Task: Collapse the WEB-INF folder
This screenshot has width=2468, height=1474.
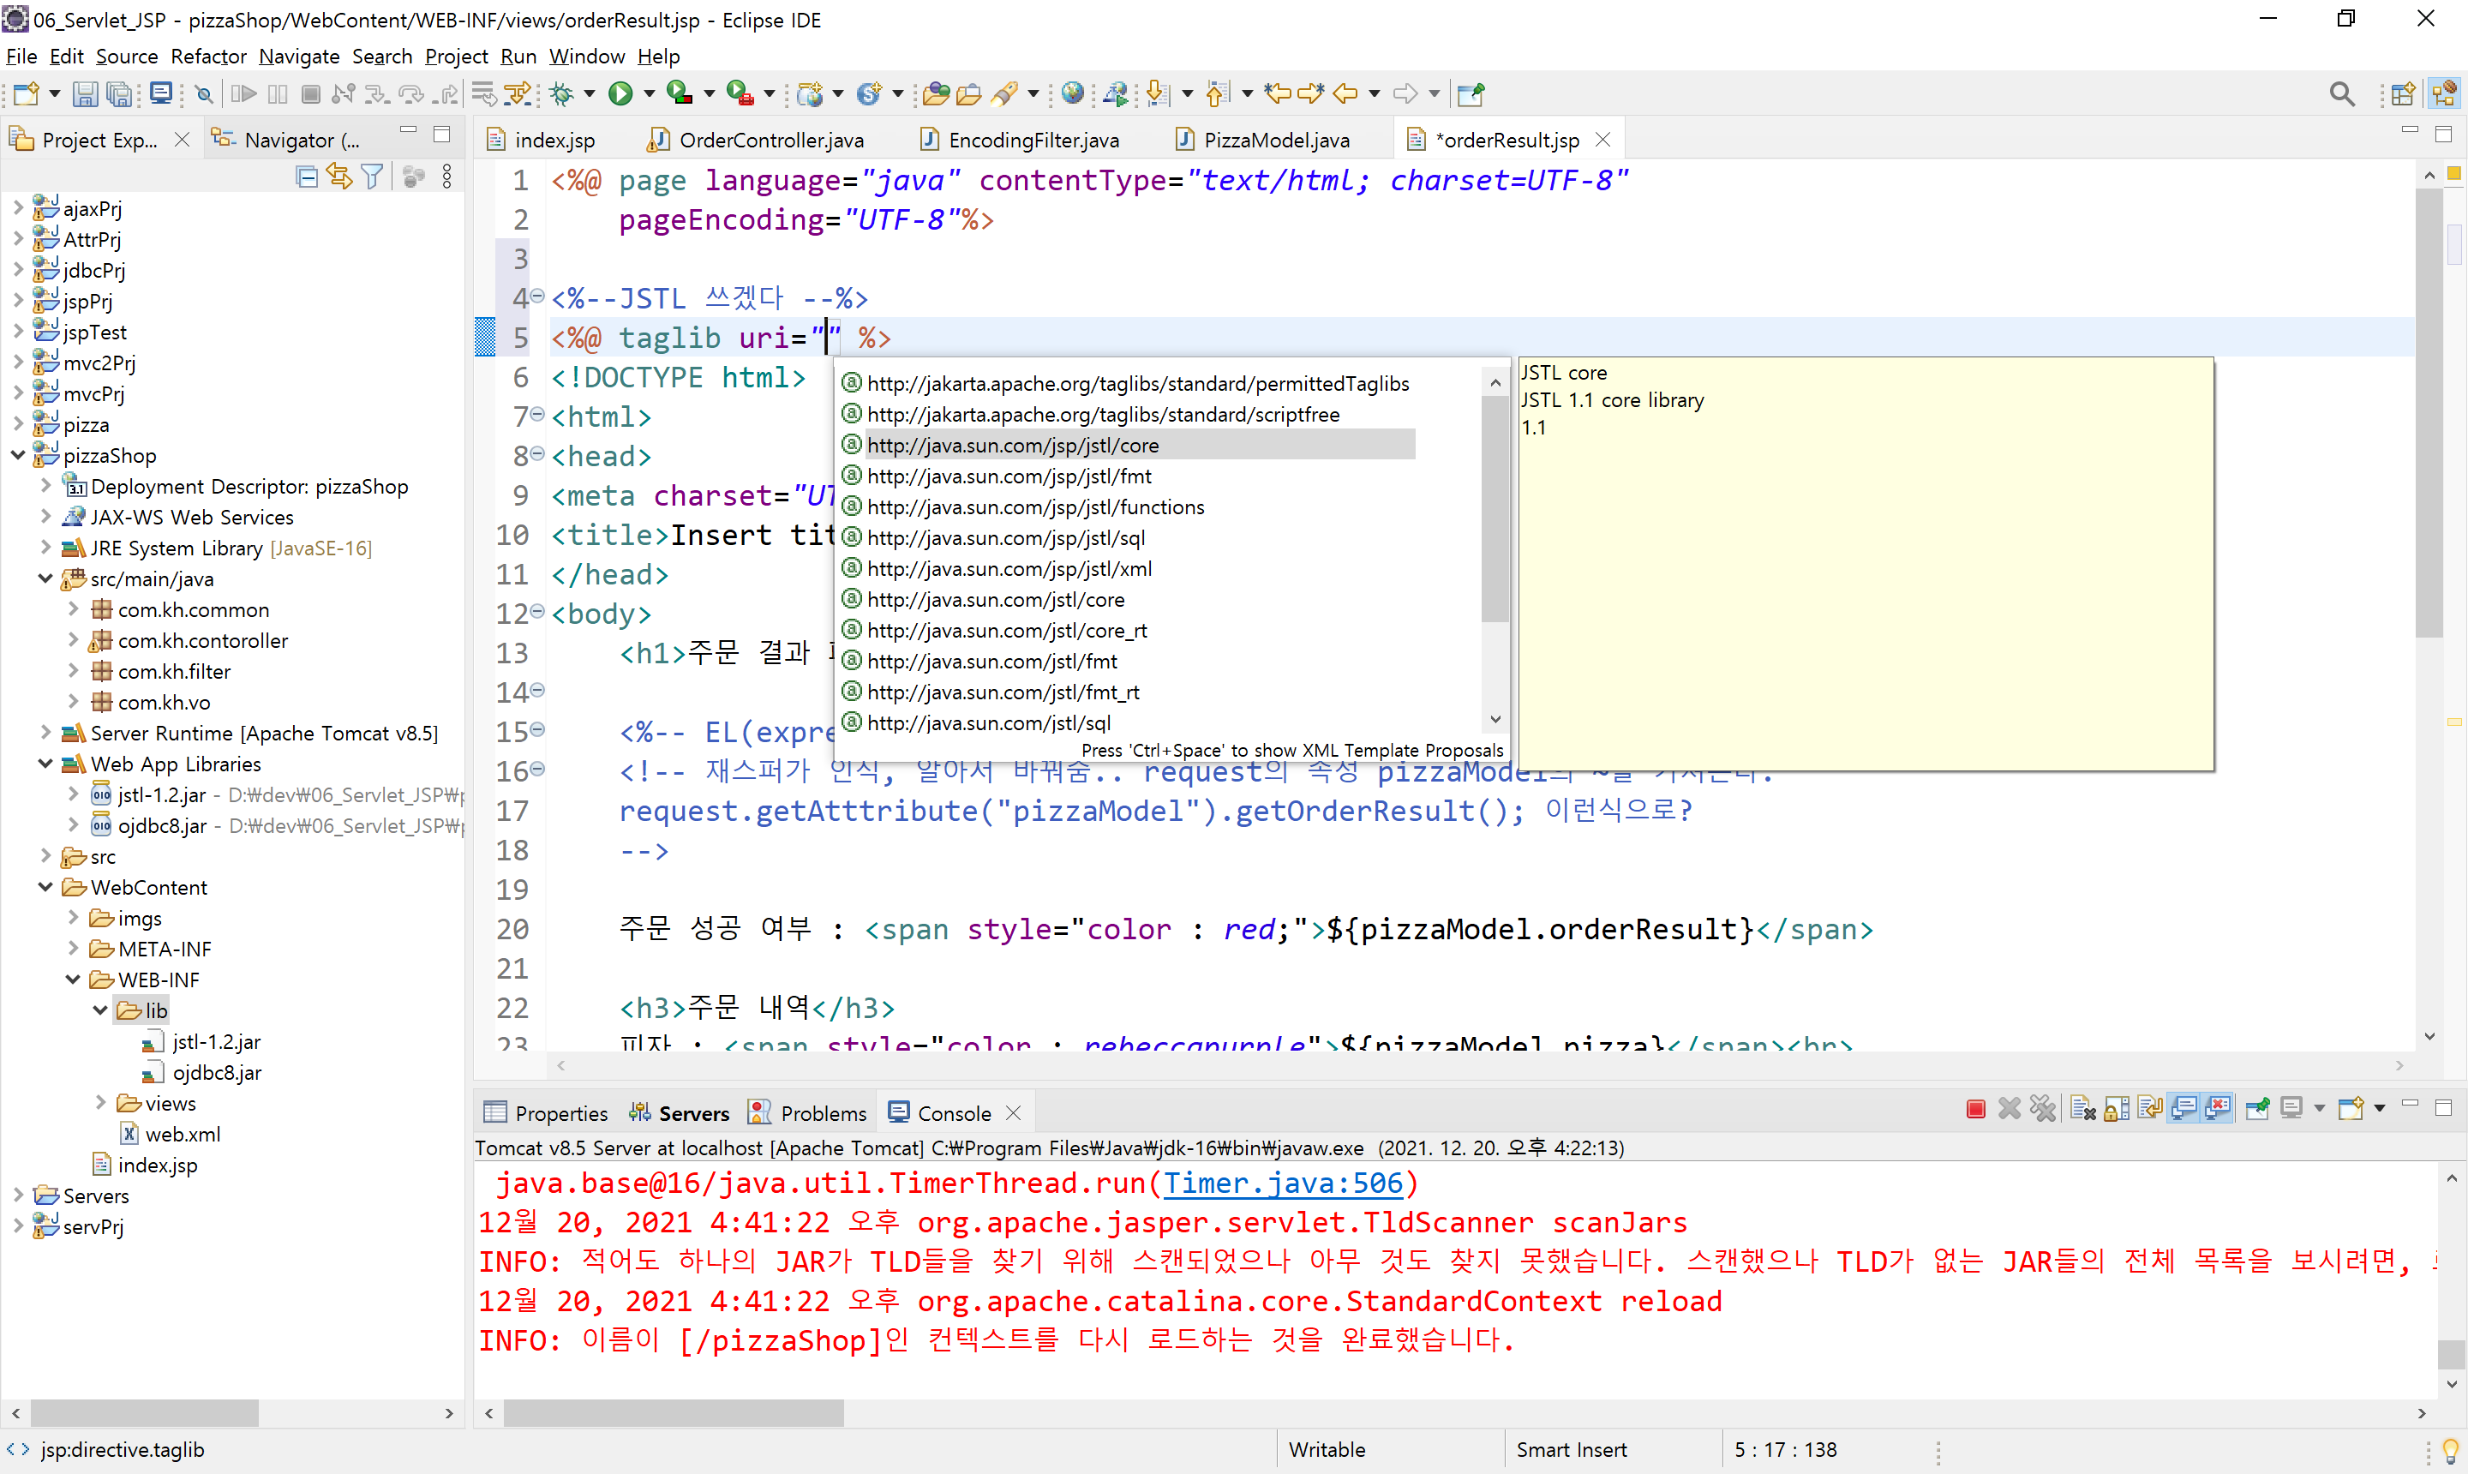Action: click(x=73, y=979)
